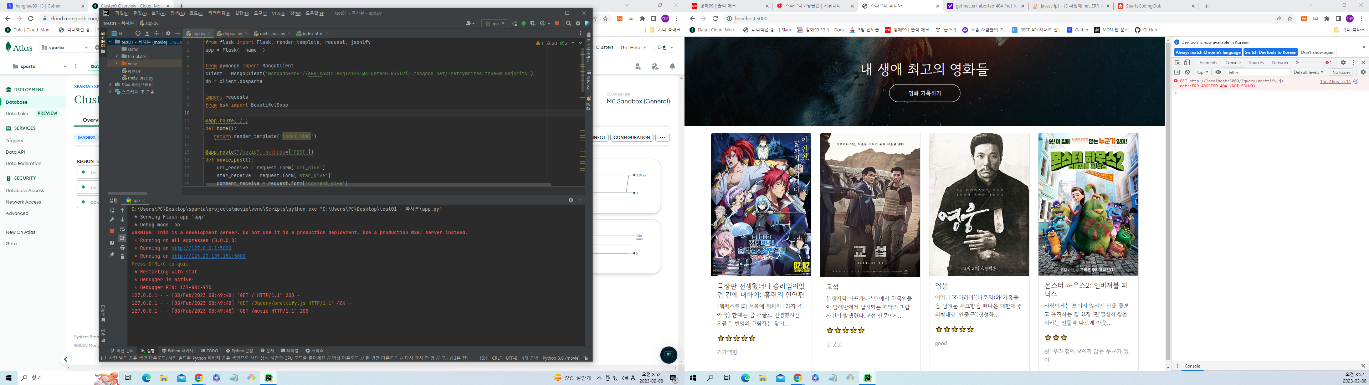This screenshot has width=1369, height=385.
Task: Stop the running app from PyCharm's toolbar
Action: [557, 24]
